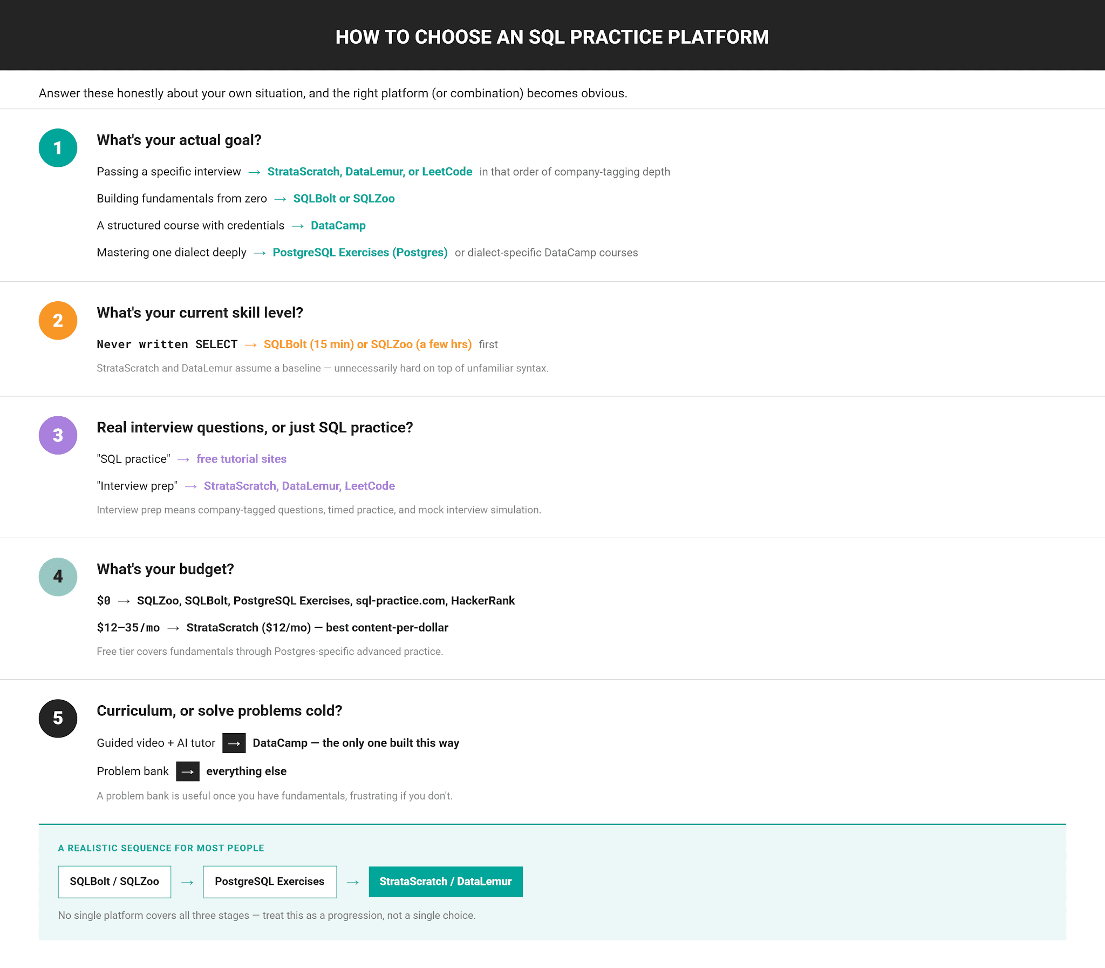Click 'Building fundamentals from zero' text
The width and height of the screenshot is (1105, 968).
coord(182,199)
